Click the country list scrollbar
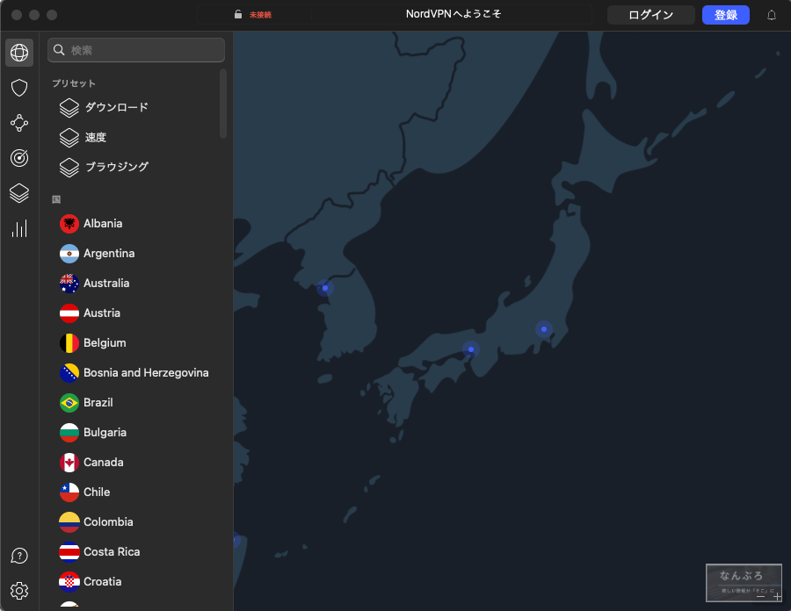 point(223,104)
